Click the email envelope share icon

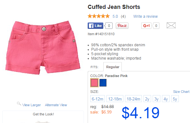pyautogui.click(x=171, y=25)
